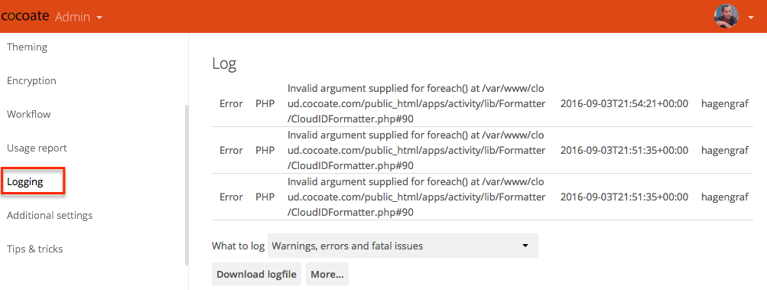Go to Tips & tricks section
The width and height of the screenshot is (767, 290).
tap(34, 249)
